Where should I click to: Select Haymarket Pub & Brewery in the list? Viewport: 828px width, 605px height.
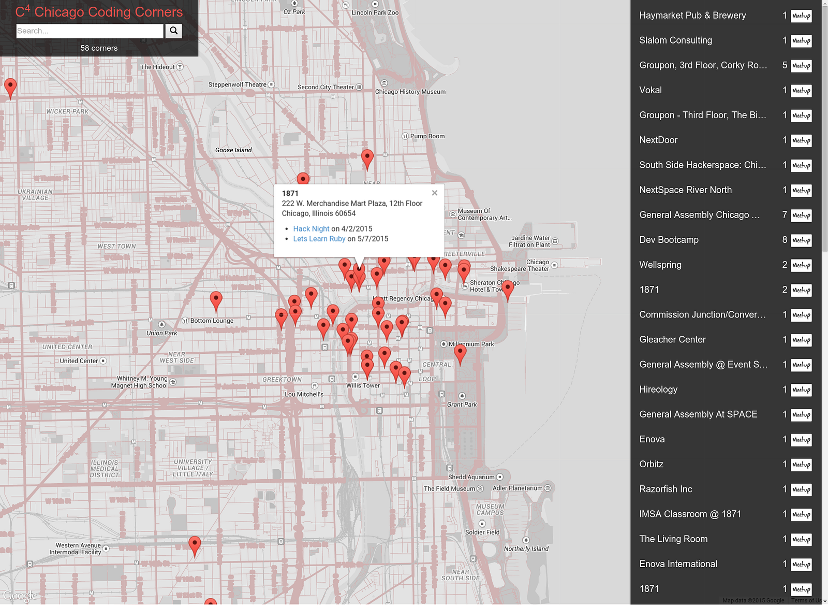pyautogui.click(x=692, y=16)
